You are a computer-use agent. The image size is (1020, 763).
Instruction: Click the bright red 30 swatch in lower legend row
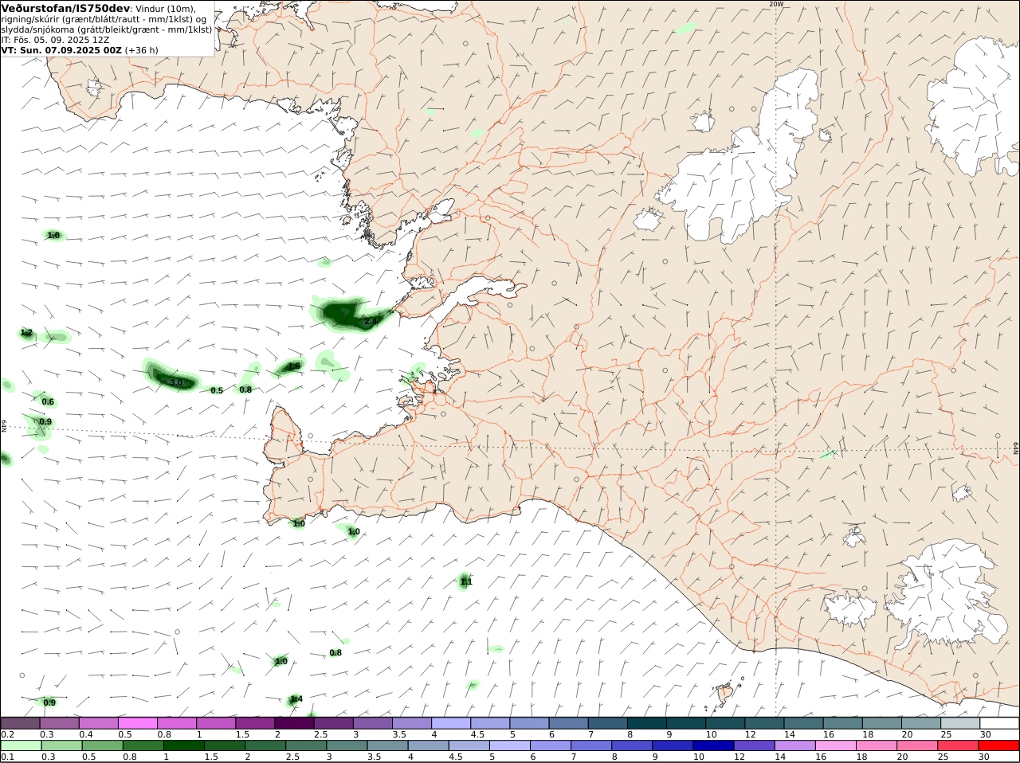998,745
